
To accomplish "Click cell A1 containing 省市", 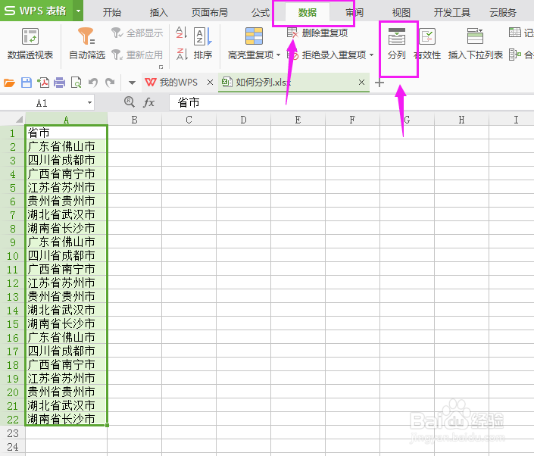I will 67,133.
